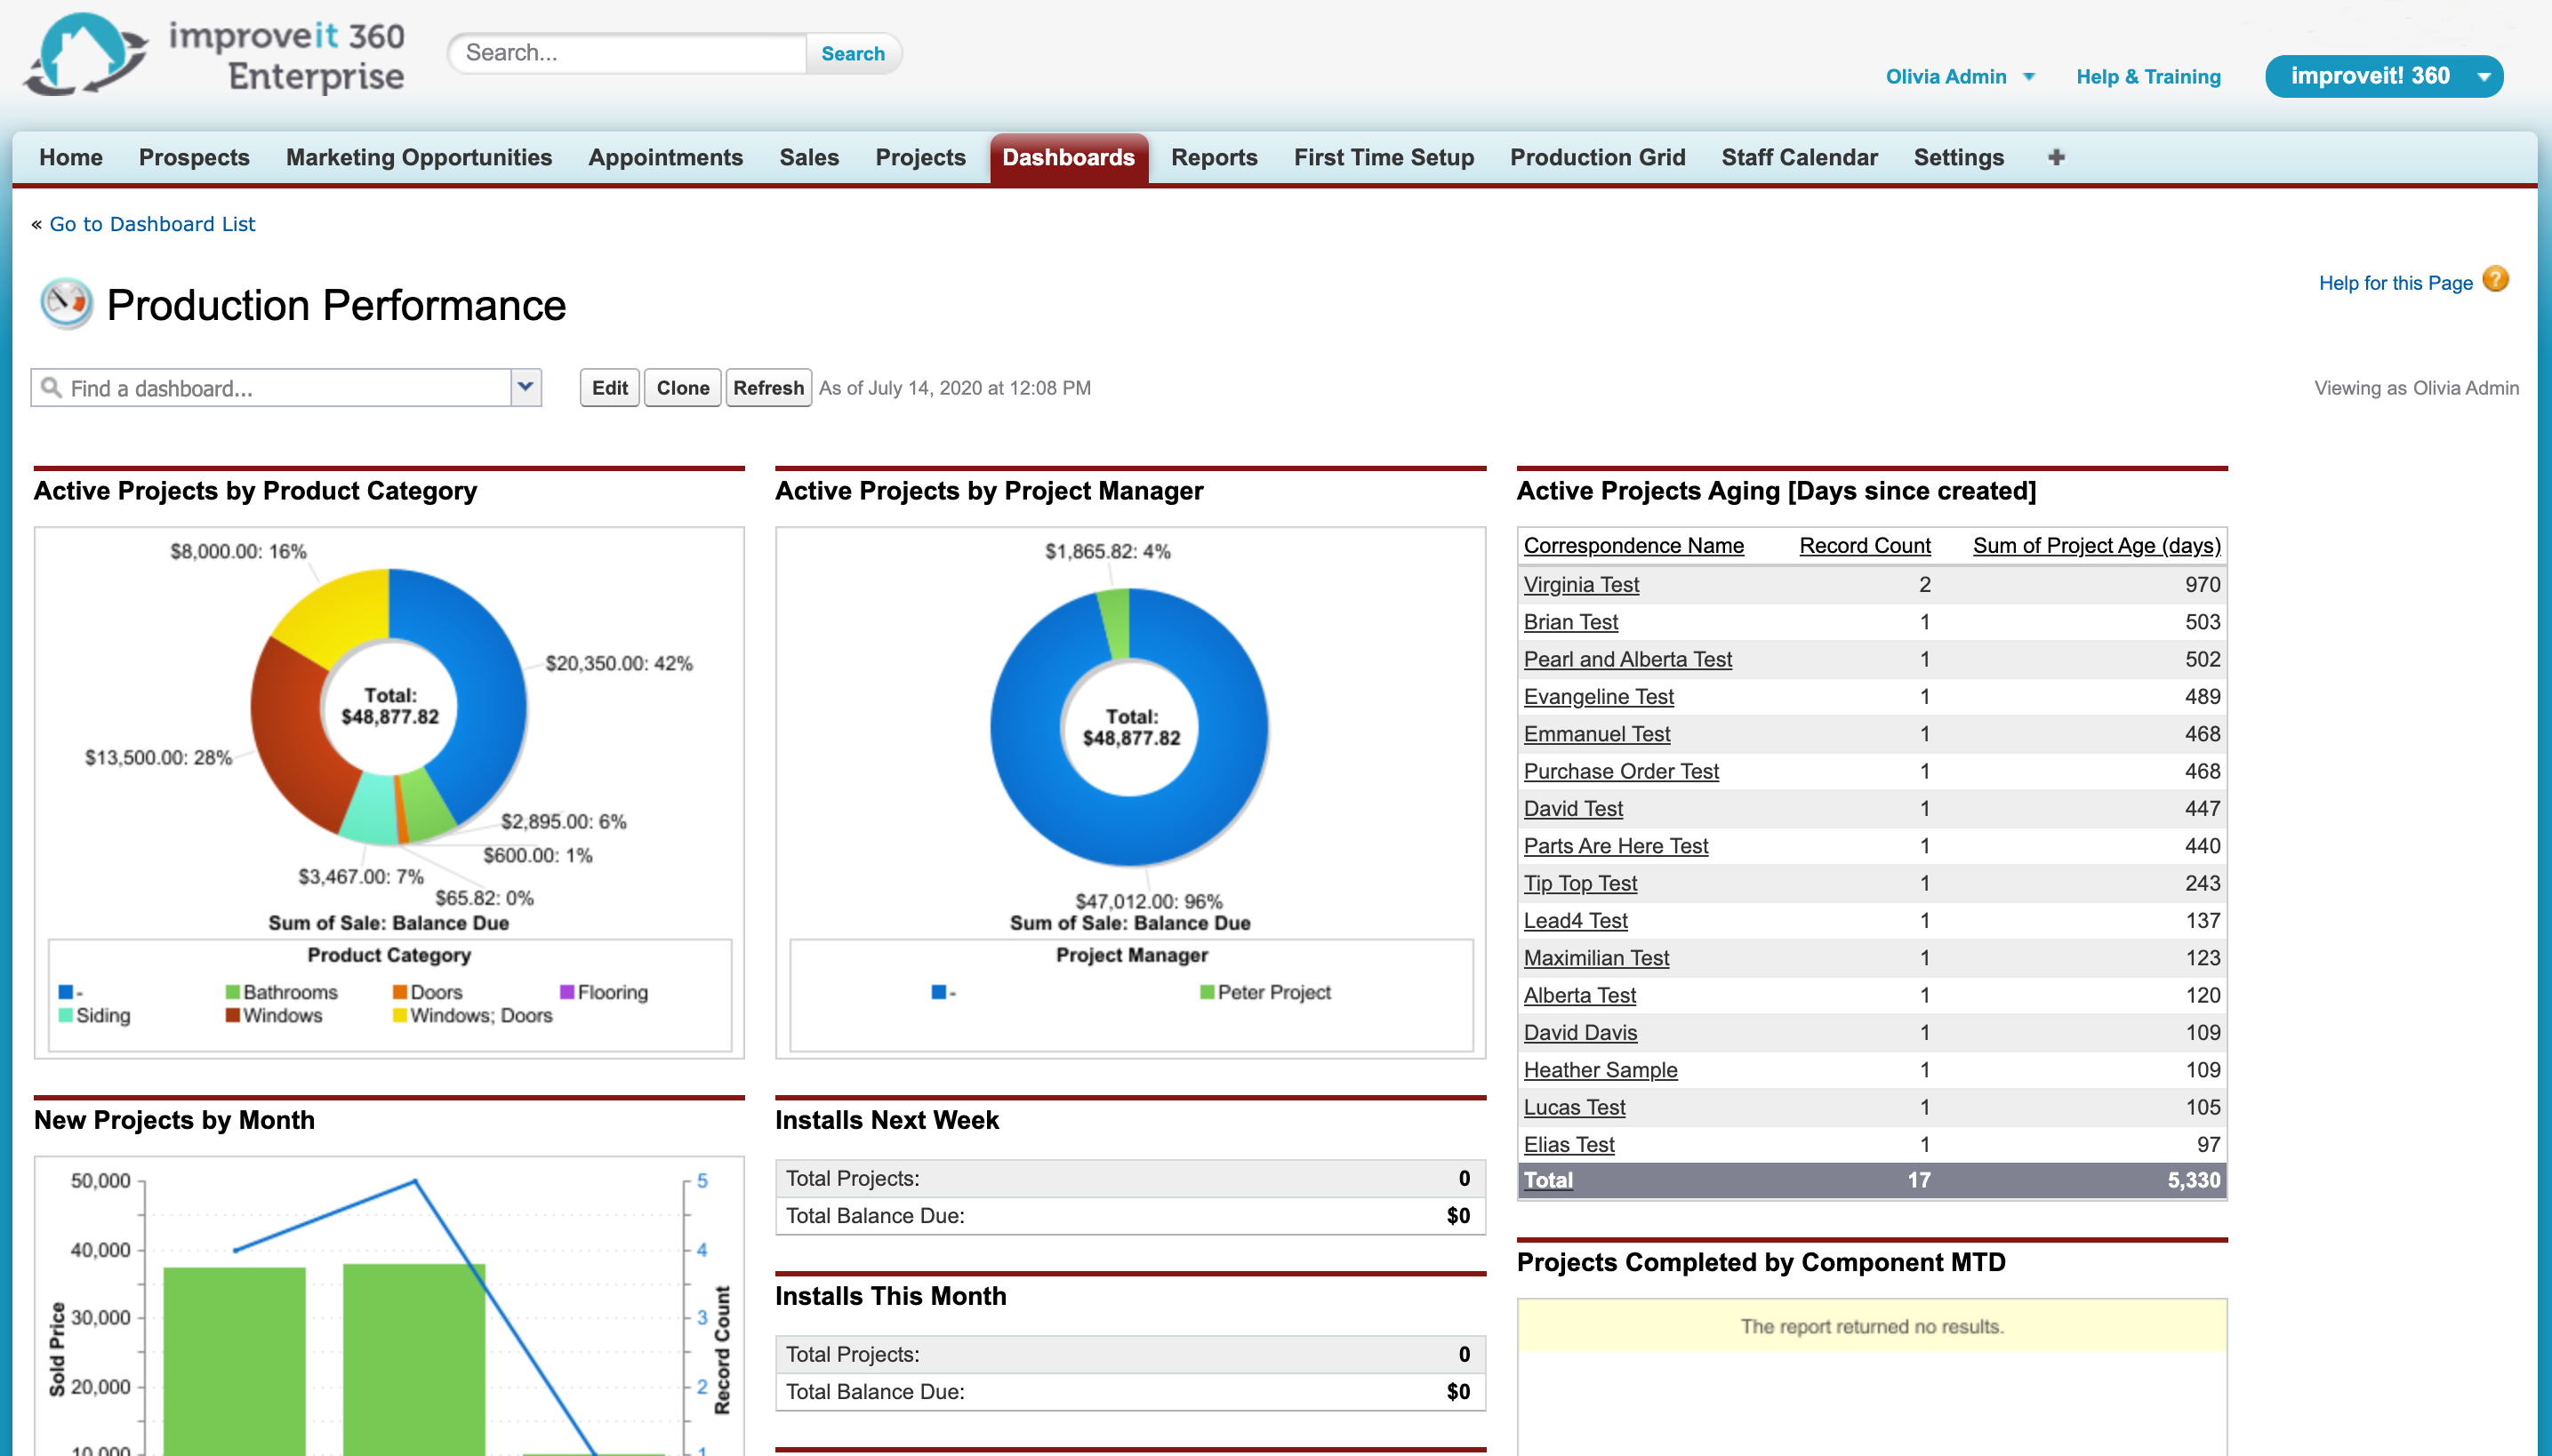Open the Virginia Test record
The width and height of the screenshot is (2552, 1456).
(x=1581, y=584)
